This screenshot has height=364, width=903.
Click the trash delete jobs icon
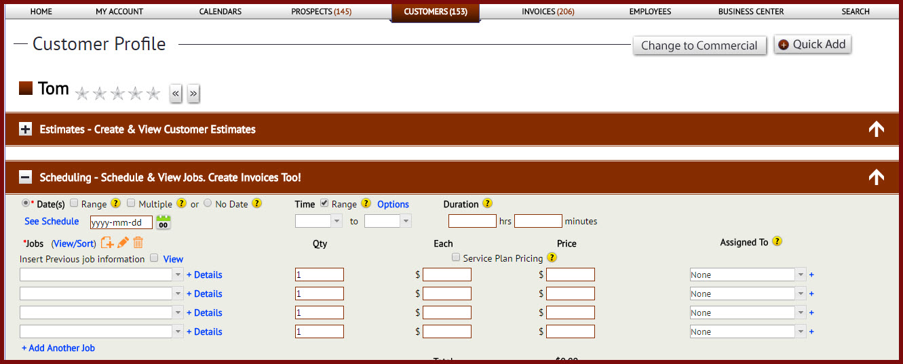(138, 243)
